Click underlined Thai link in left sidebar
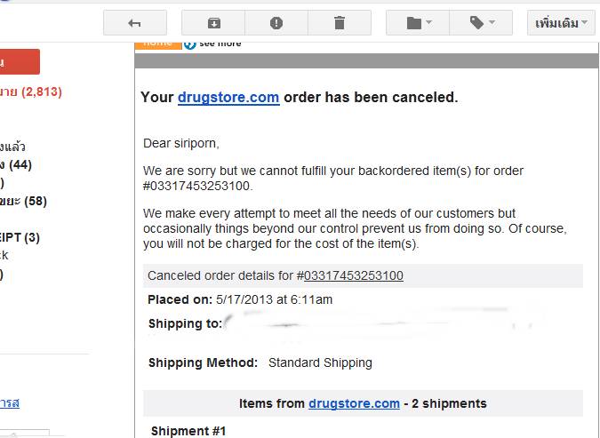Image resolution: width=600 pixels, height=438 pixels. coord(10,402)
